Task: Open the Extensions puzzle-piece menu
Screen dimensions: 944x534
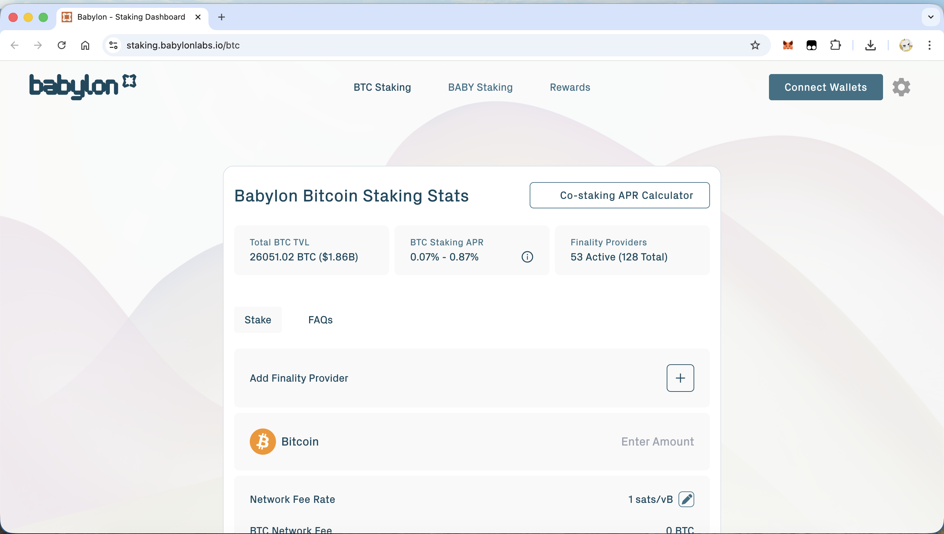Action: tap(836, 45)
